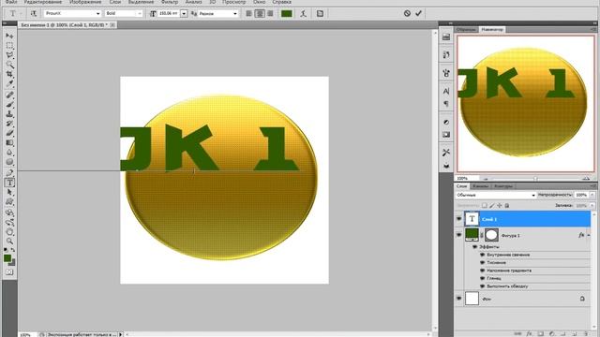Click the text color swatch in options
The height and width of the screenshot is (337, 600).
287,13
